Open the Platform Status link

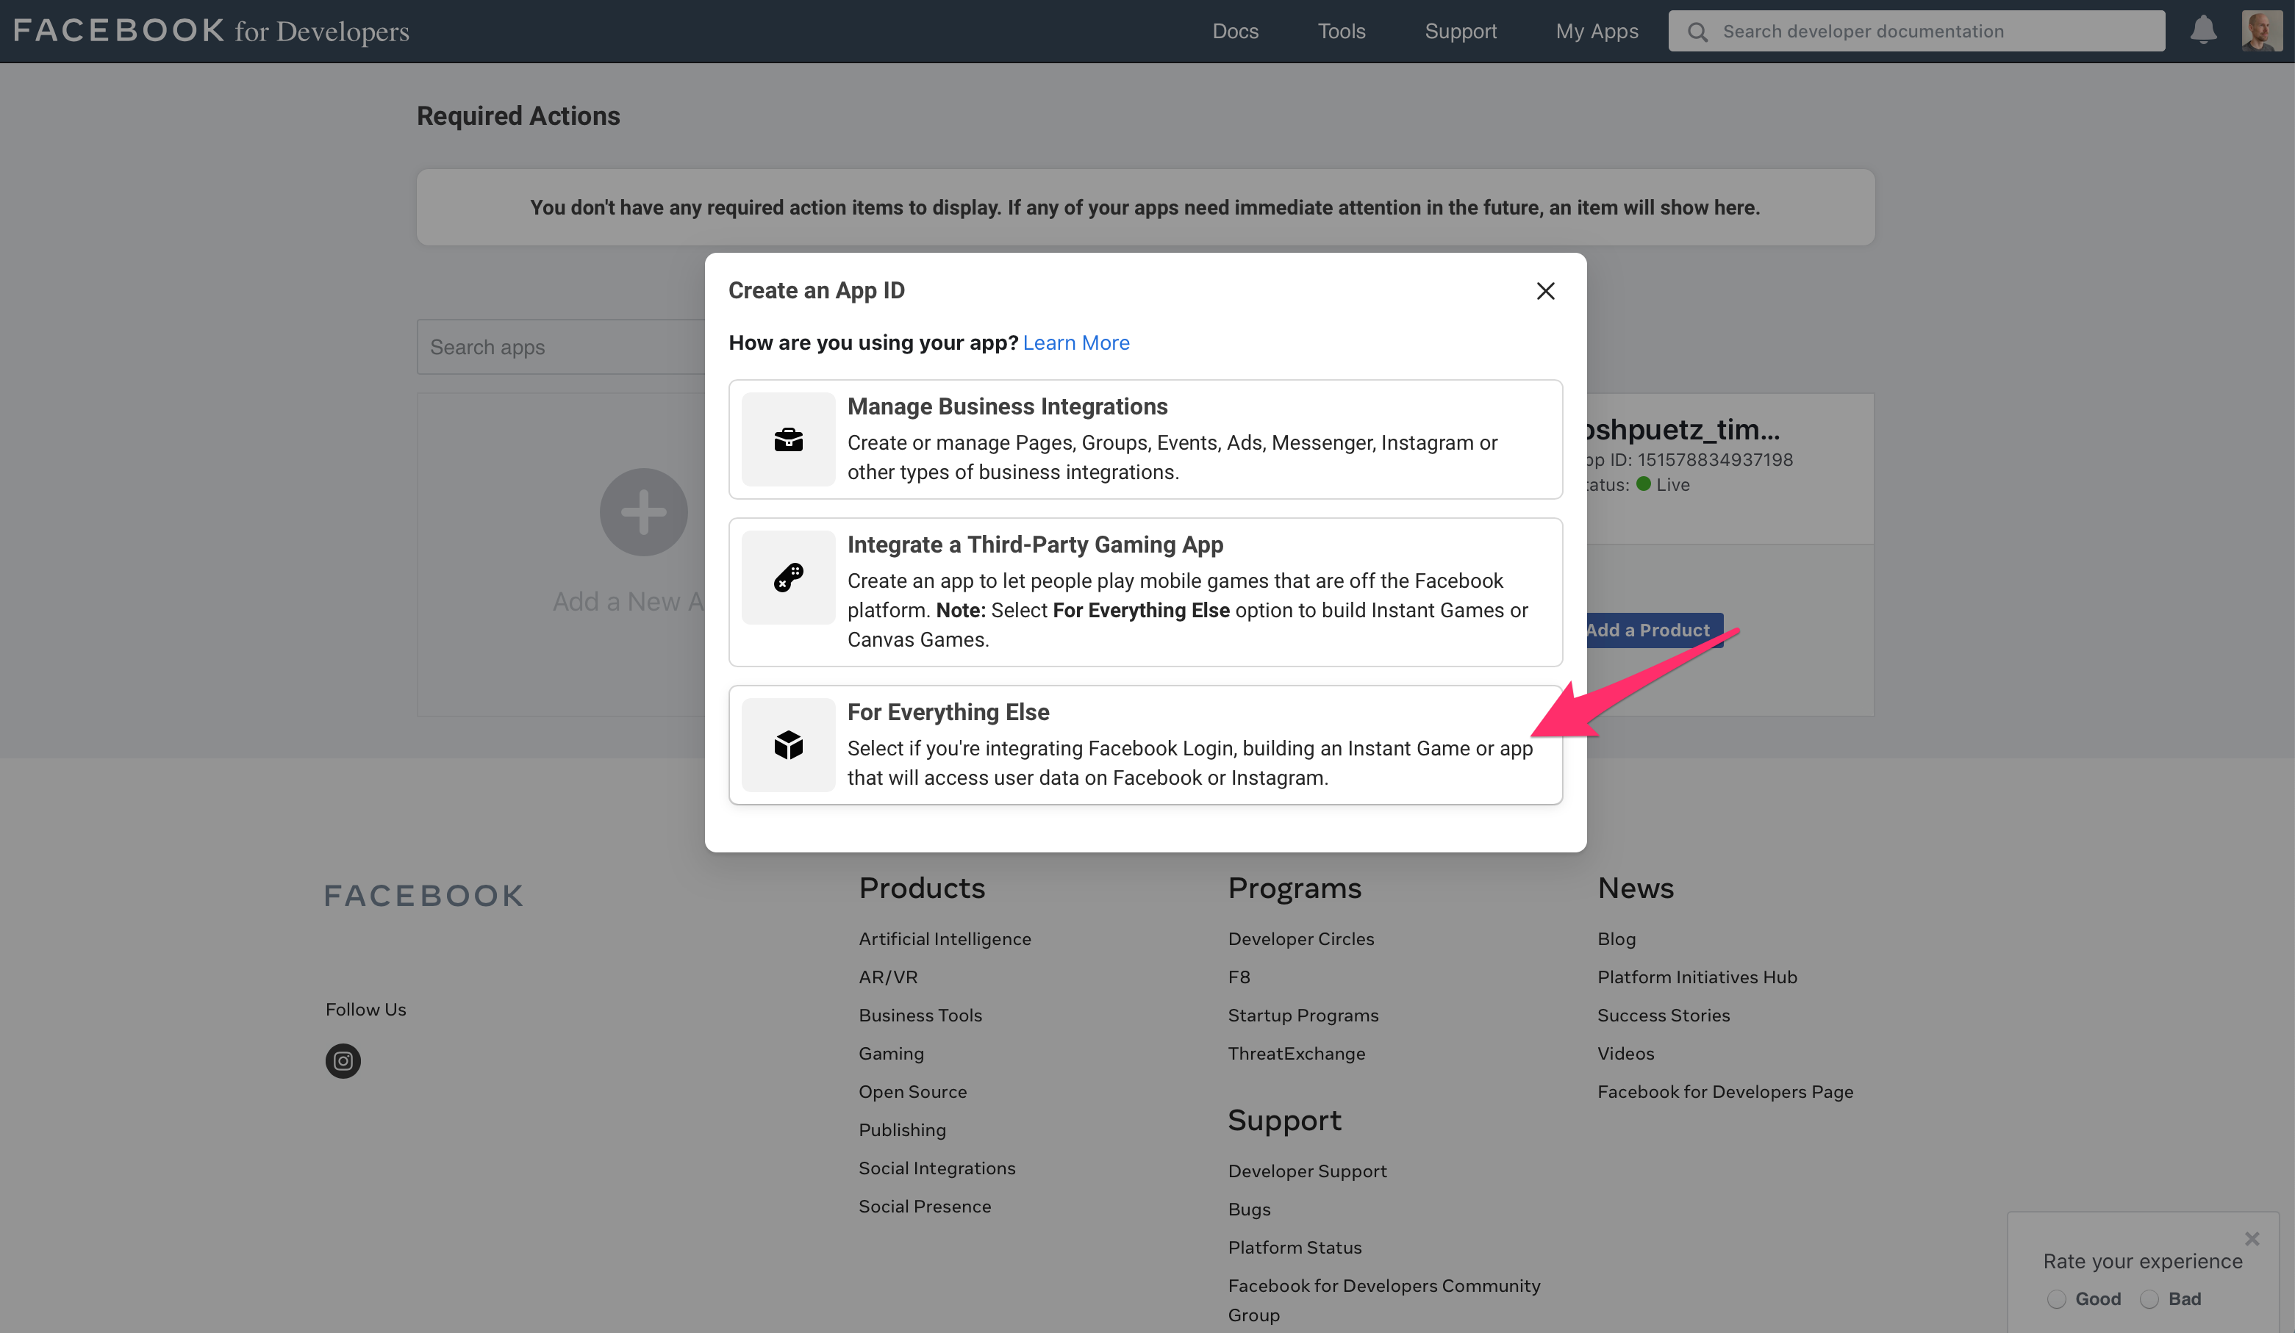(x=1295, y=1248)
